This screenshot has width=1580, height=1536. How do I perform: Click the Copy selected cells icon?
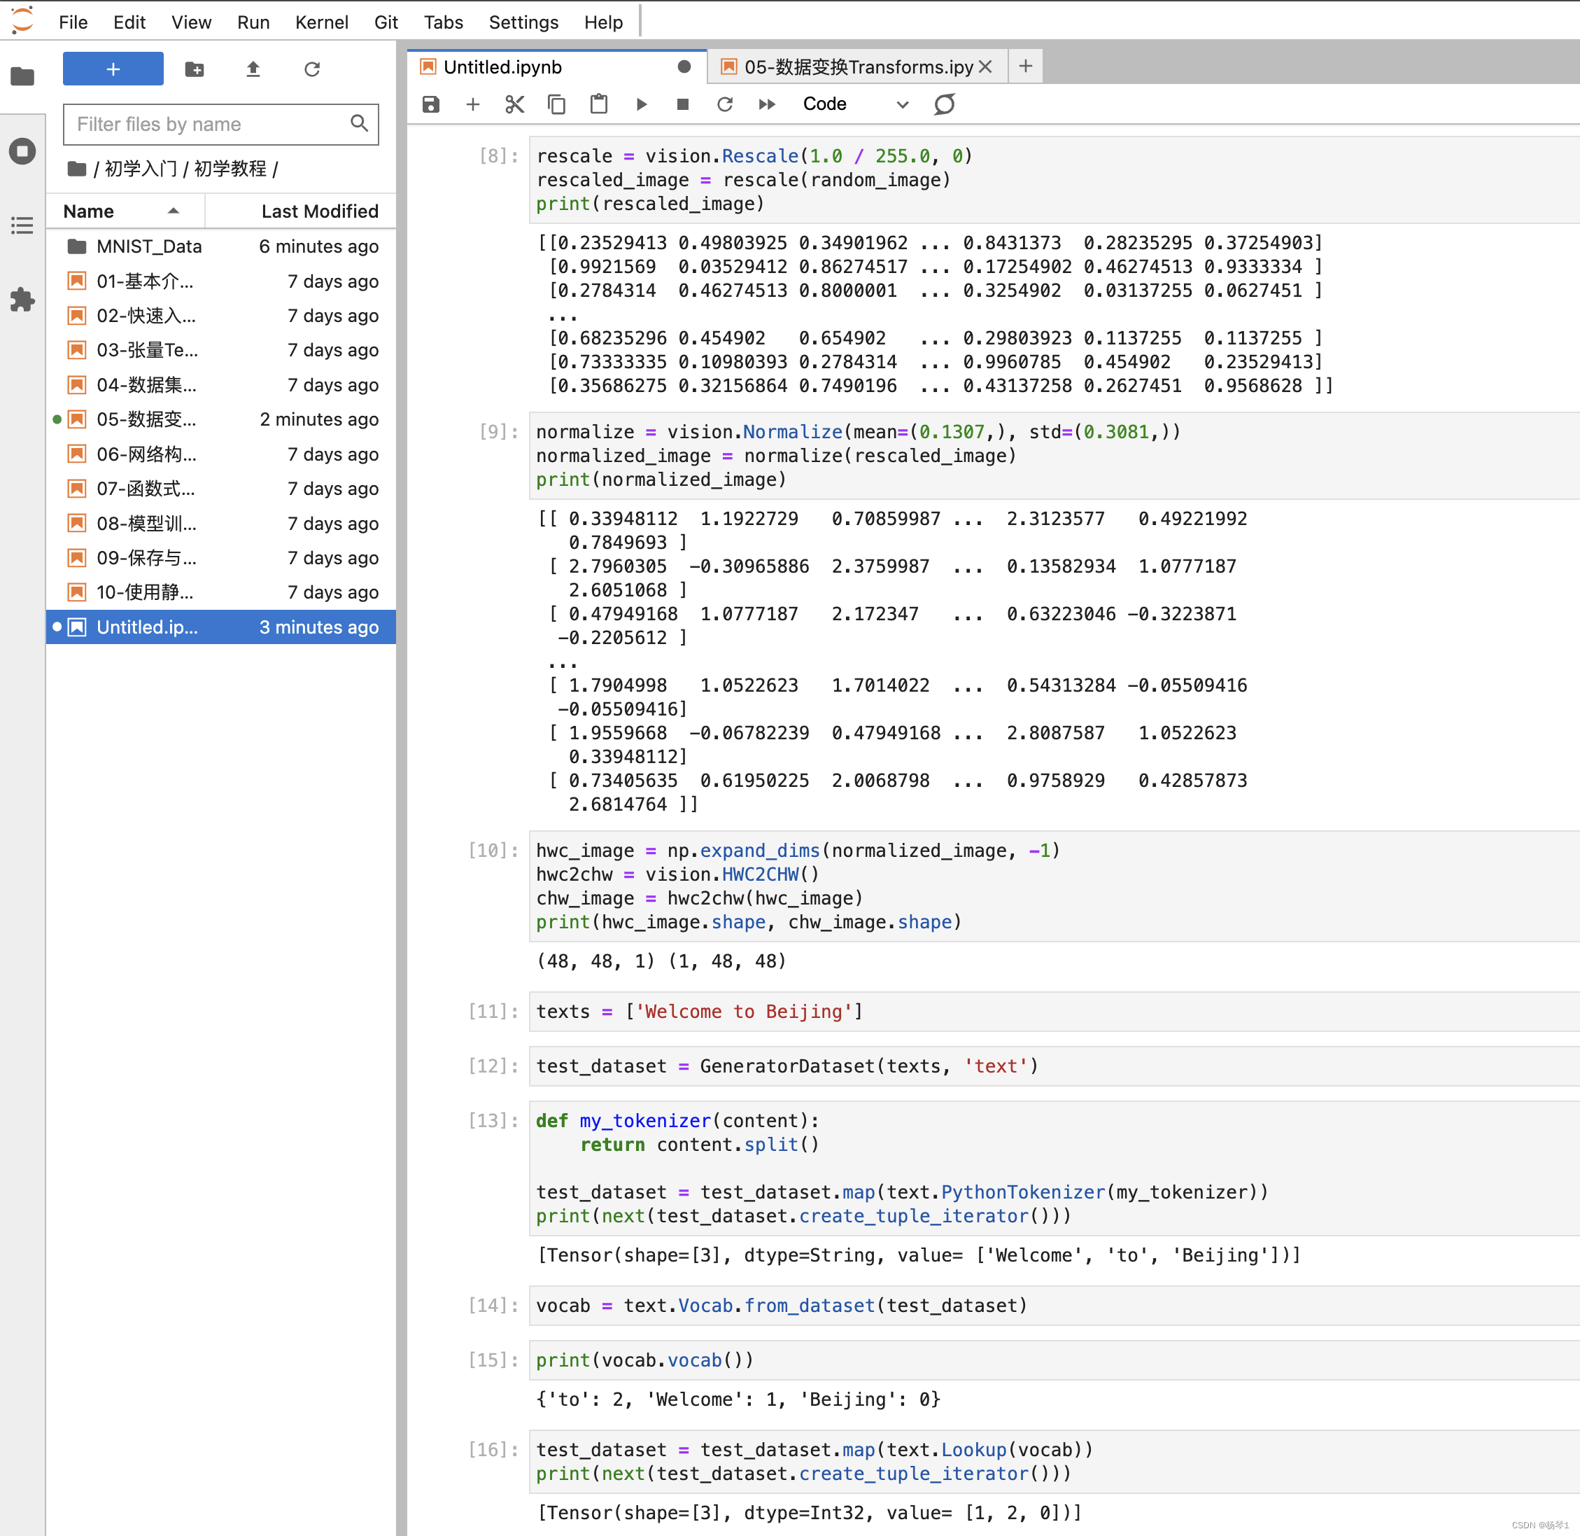(556, 103)
